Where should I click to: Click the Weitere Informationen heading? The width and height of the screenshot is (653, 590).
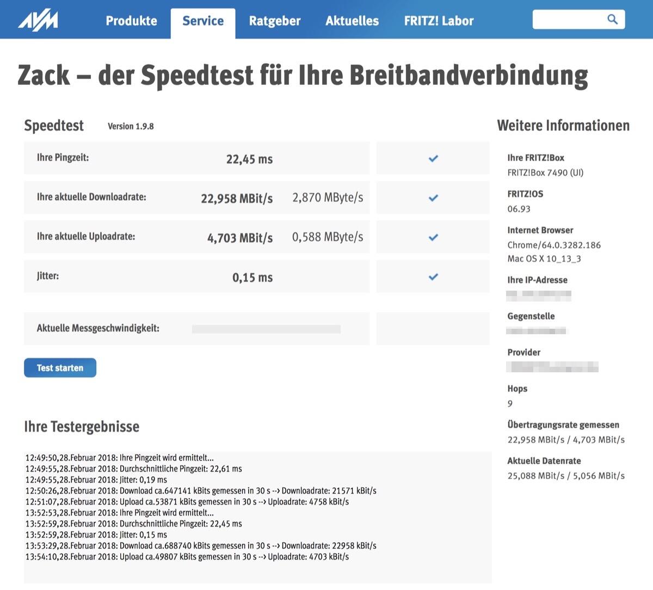tap(563, 126)
